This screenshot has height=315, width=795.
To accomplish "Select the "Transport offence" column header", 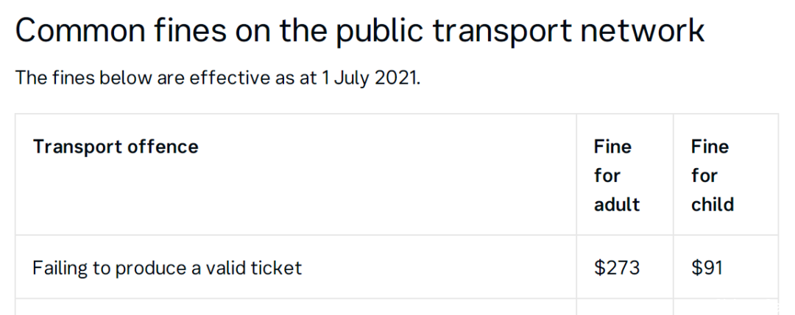I will coord(116,147).
